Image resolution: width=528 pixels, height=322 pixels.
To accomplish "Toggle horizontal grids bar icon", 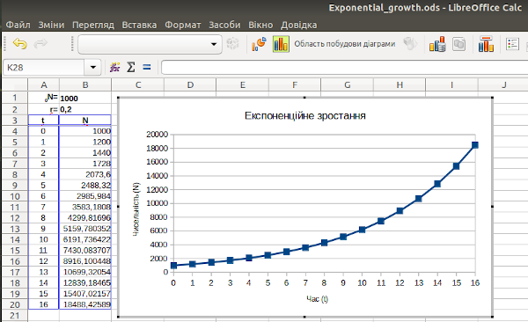I will 486,44.
